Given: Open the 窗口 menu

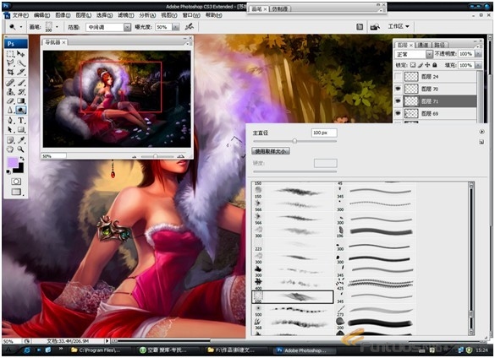Looking at the screenshot, I should (x=191, y=15).
